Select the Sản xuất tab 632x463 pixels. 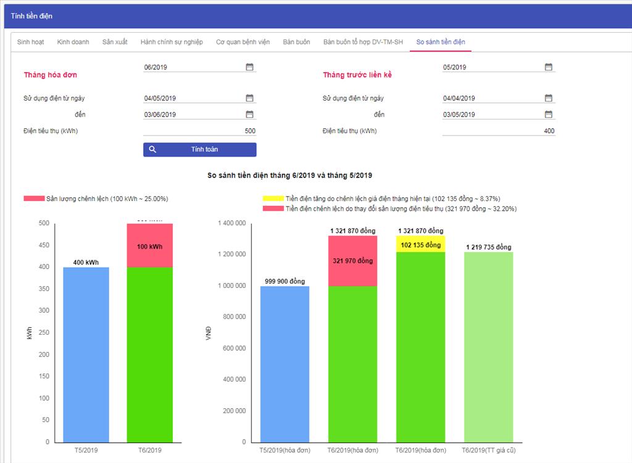115,42
